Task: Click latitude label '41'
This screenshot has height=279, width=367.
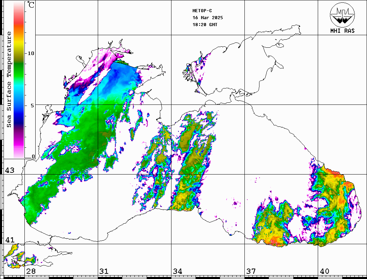Action: tap(10, 240)
